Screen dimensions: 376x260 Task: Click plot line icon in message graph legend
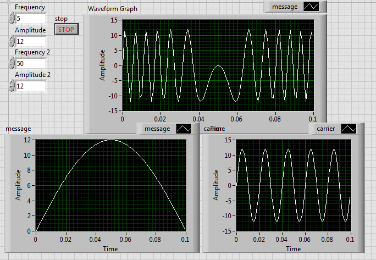pyautogui.click(x=183, y=129)
